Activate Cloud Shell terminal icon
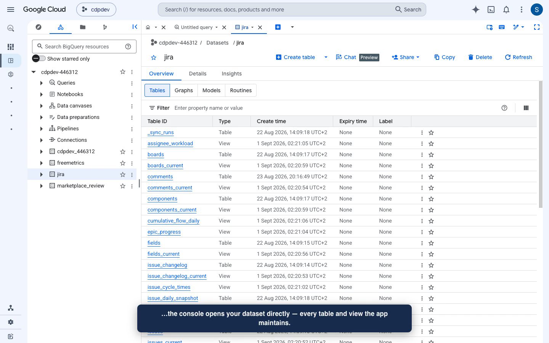 tap(491, 10)
